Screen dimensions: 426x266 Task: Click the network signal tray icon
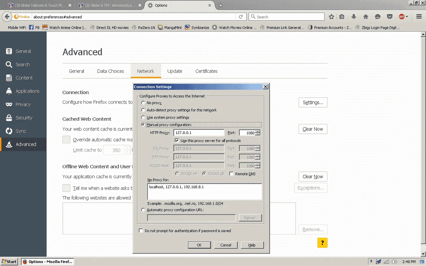click(387, 261)
